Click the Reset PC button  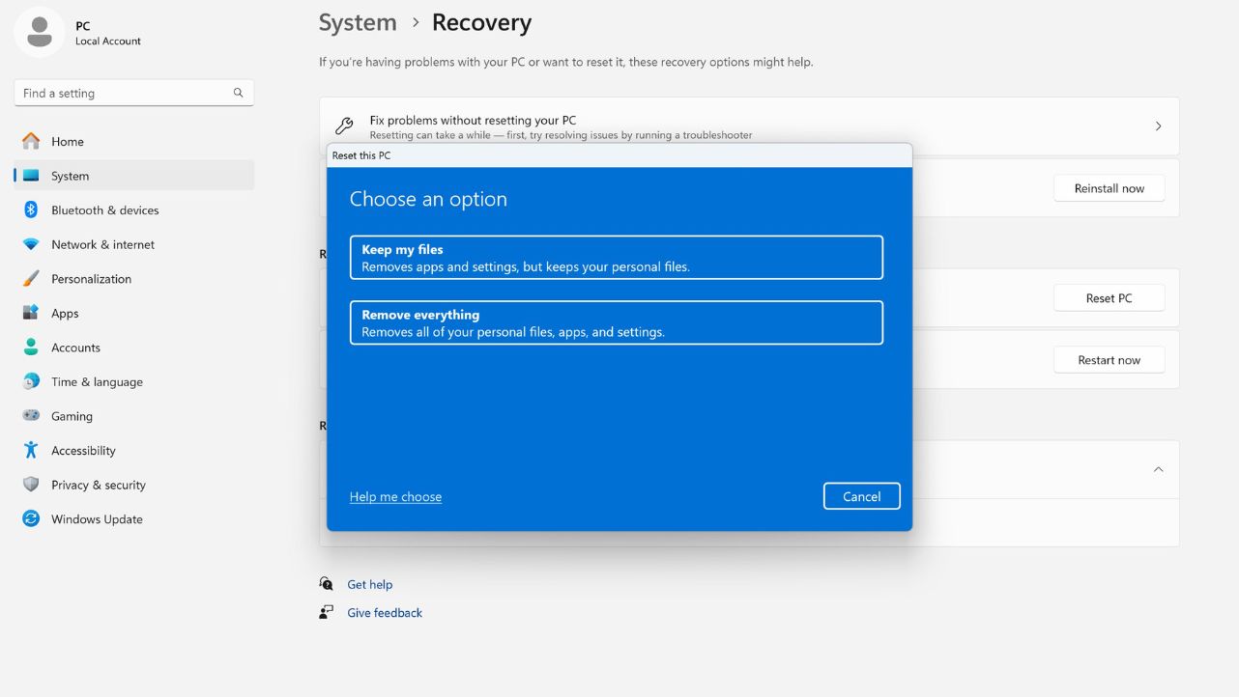1109,298
